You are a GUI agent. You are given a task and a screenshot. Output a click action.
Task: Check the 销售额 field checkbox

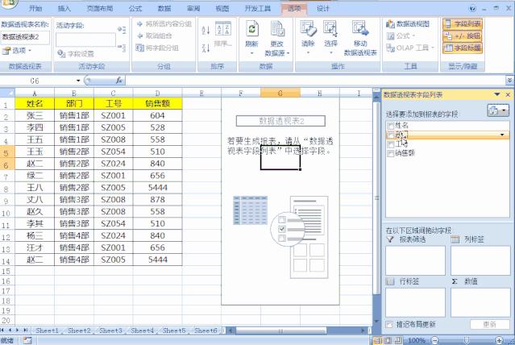[391, 152]
